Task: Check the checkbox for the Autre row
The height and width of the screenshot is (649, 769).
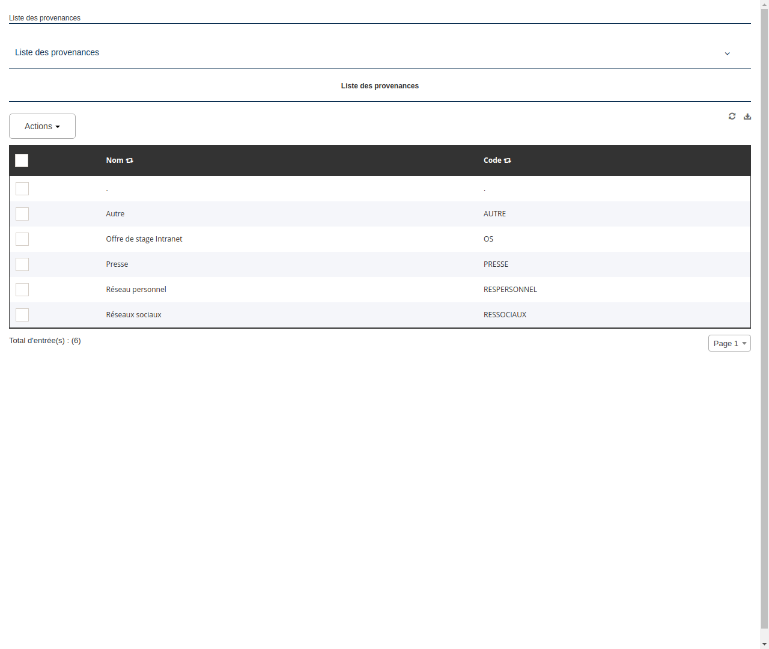Action: pyautogui.click(x=22, y=214)
